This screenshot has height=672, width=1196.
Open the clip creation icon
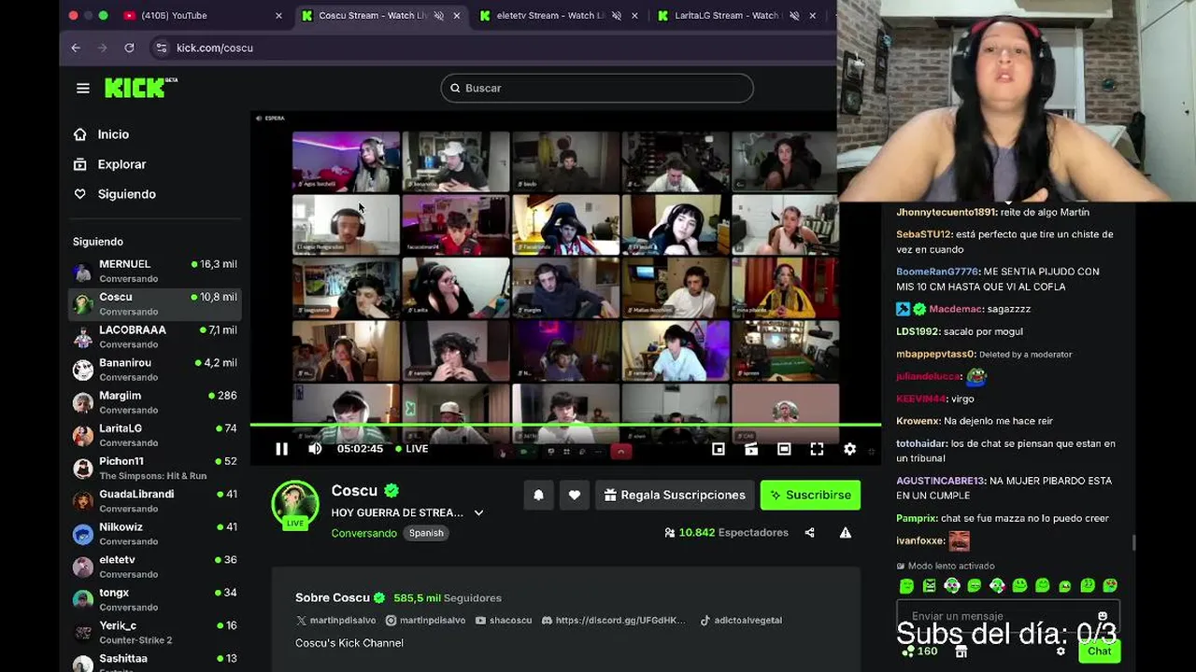(751, 449)
